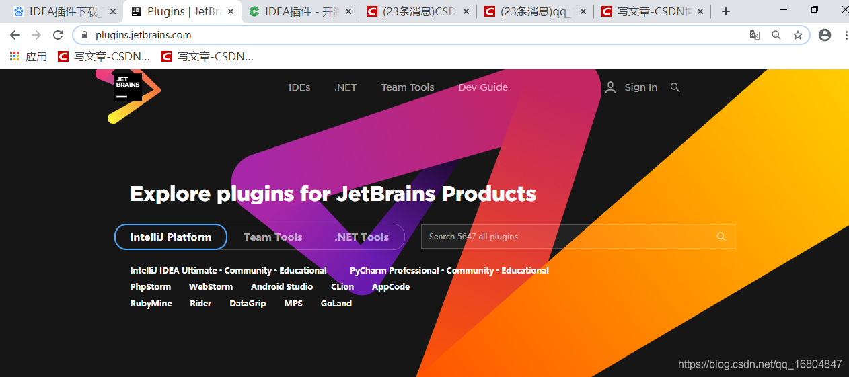849x377 pixels.
Task: Close the Plugins | JetBrains tab
Action: 230,11
